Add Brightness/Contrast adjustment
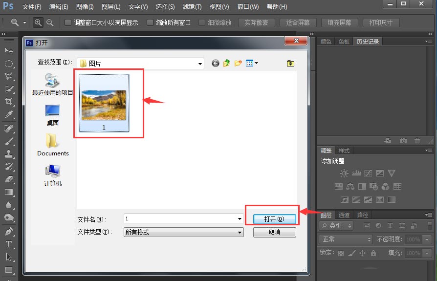The width and height of the screenshot is (437, 281). click(344, 173)
